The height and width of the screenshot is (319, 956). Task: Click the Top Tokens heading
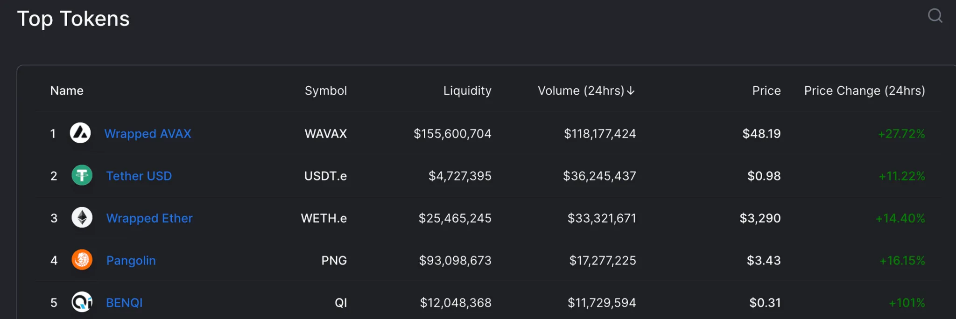click(x=73, y=19)
